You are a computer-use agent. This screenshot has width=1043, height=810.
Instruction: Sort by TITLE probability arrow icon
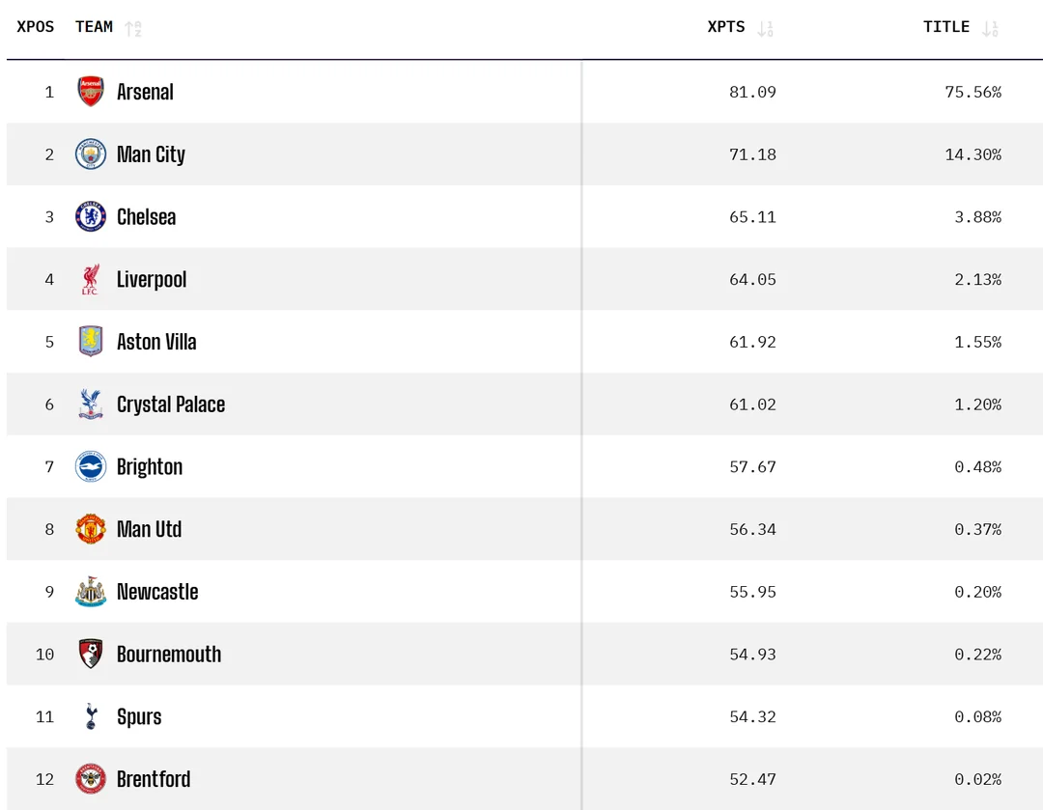990,28
